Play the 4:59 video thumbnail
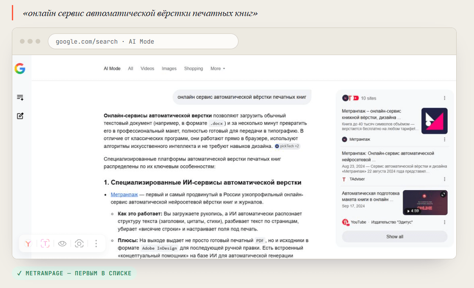The width and height of the screenshot is (474, 288). coord(425,202)
